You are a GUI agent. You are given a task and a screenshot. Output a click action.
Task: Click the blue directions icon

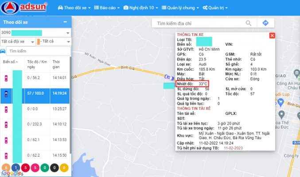[x=265, y=23]
